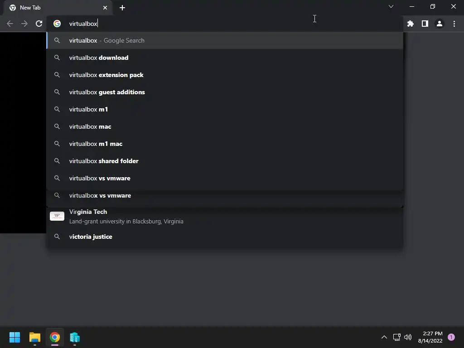Reload the page with refresh icon

coord(39,24)
